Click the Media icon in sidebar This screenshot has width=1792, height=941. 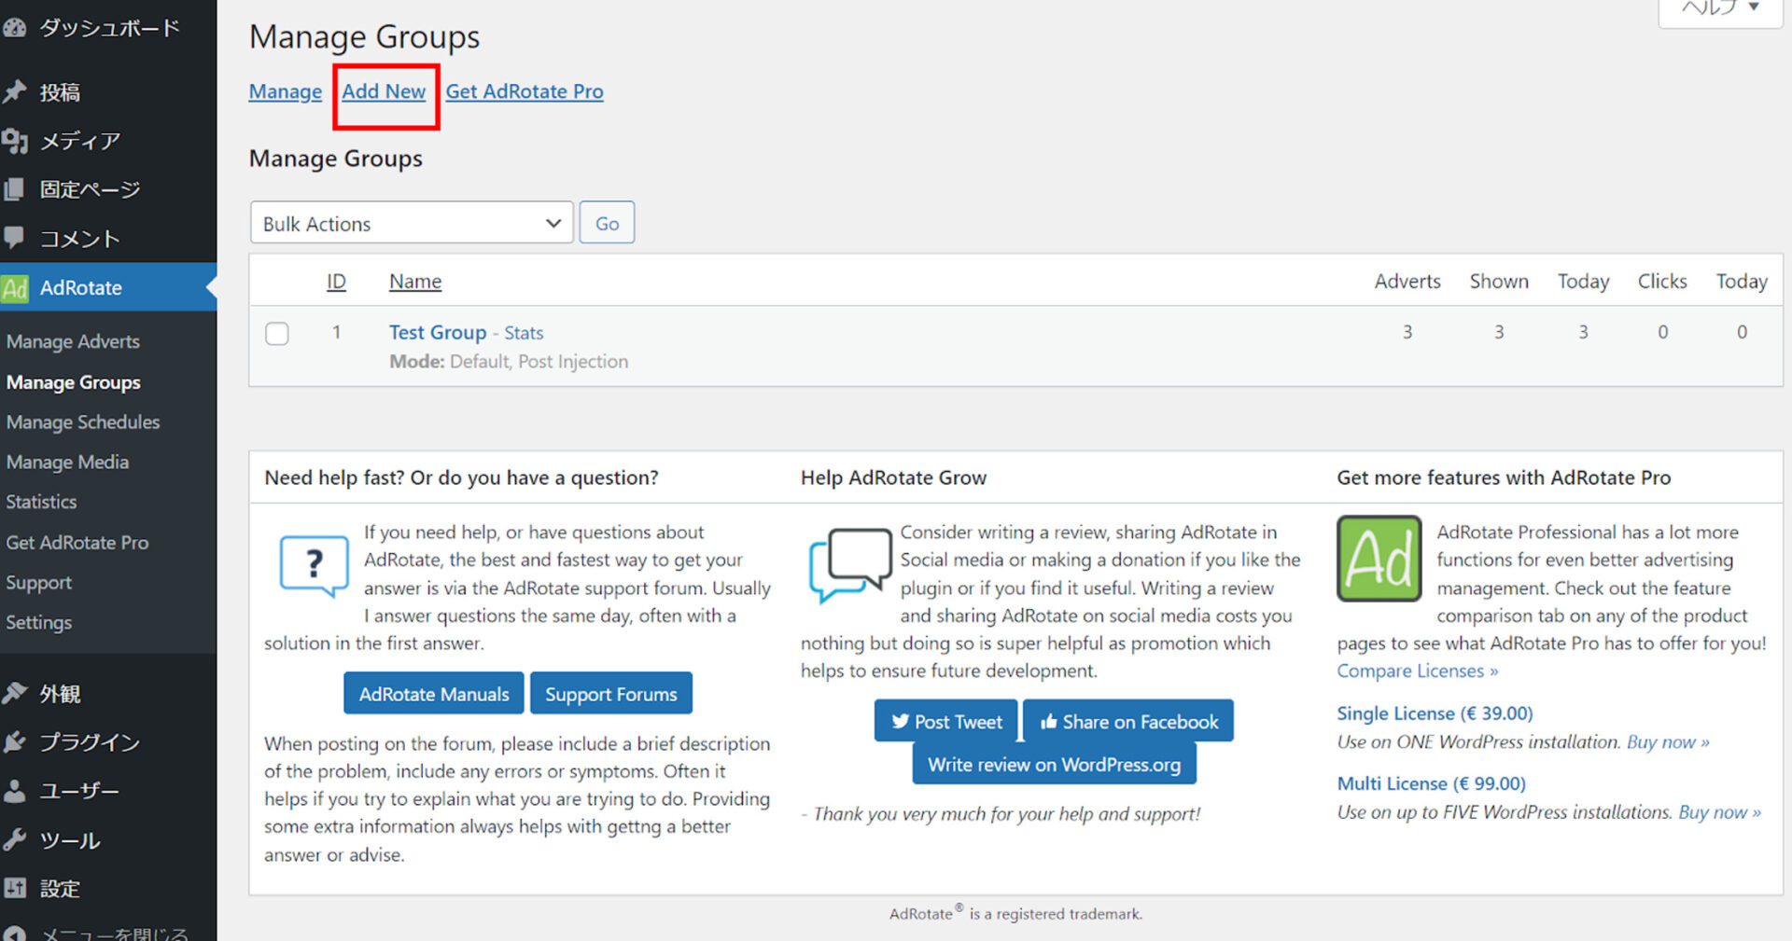coord(14,141)
